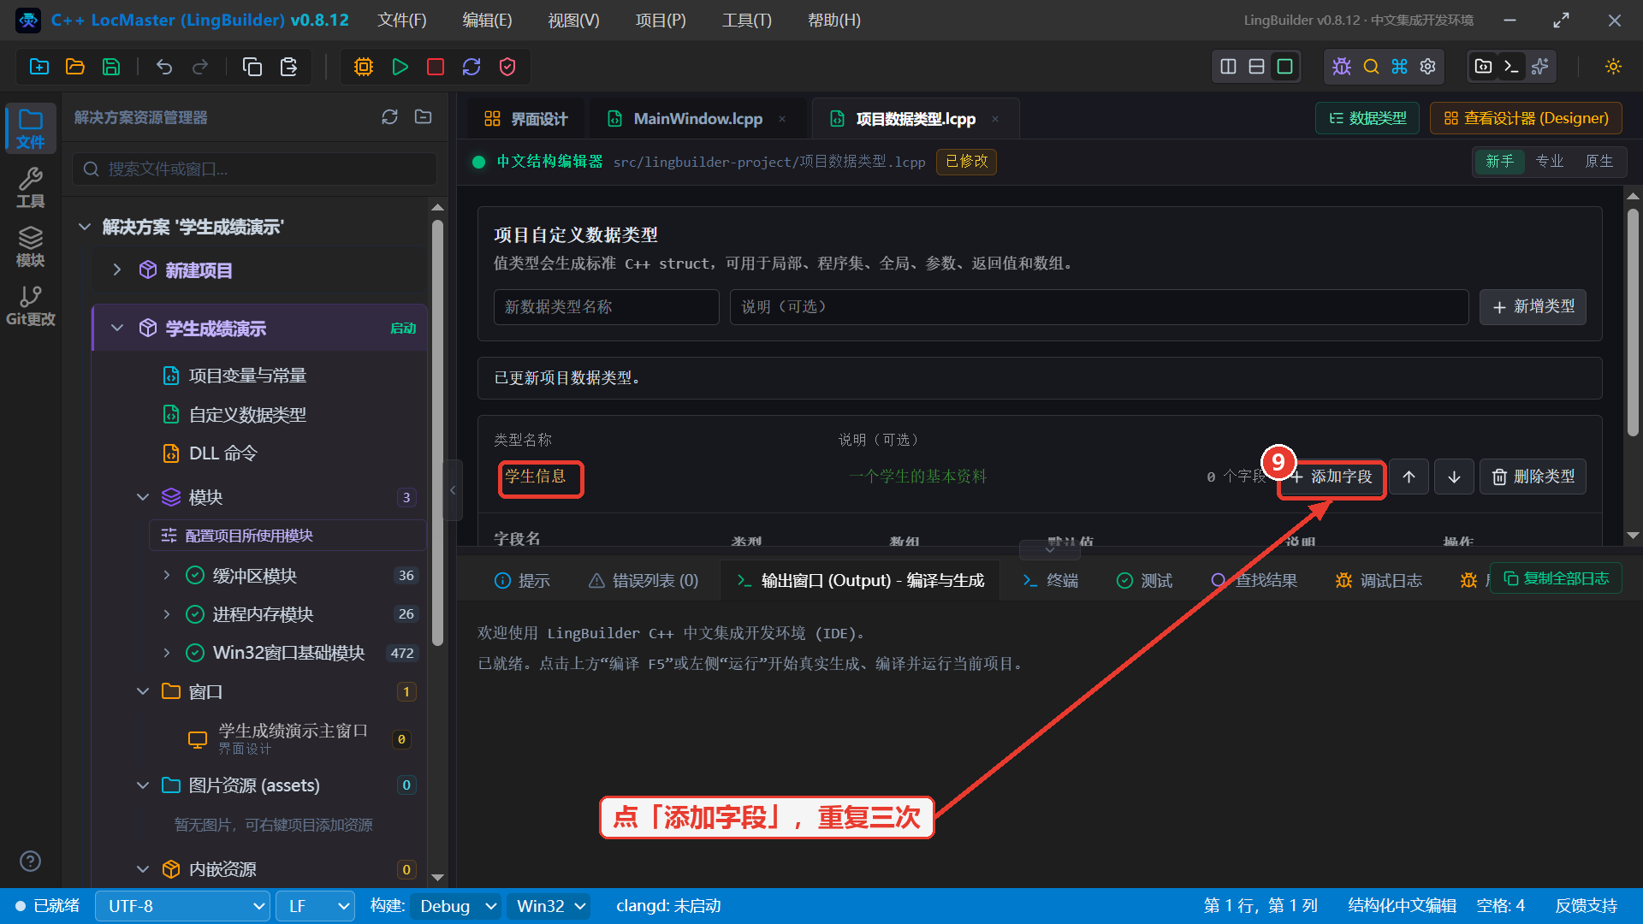
Task: Switch to the MainWindow.lcpp tab
Action: 697,119
